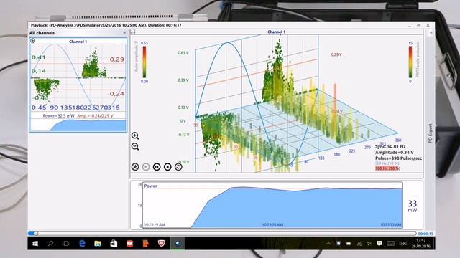Toggle the loop playback button
This screenshot has width=460, height=258.
click(x=178, y=167)
